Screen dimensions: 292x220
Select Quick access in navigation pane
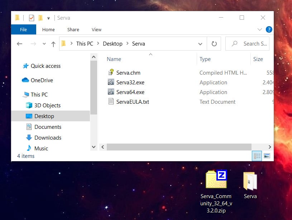[x=46, y=66]
